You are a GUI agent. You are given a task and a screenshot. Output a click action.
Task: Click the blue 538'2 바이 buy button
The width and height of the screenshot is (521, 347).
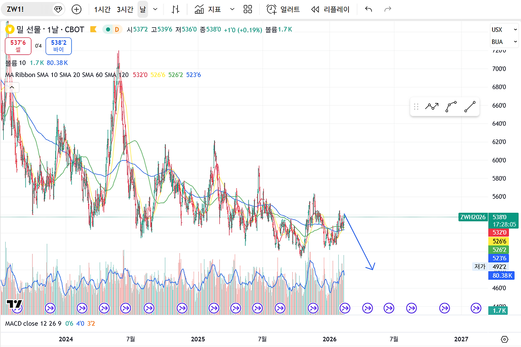(x=59, y=46)
